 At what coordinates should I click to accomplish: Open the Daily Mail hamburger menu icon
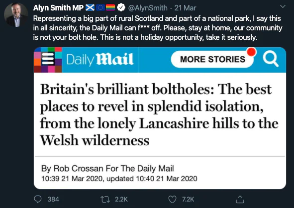tap(48, 59)
